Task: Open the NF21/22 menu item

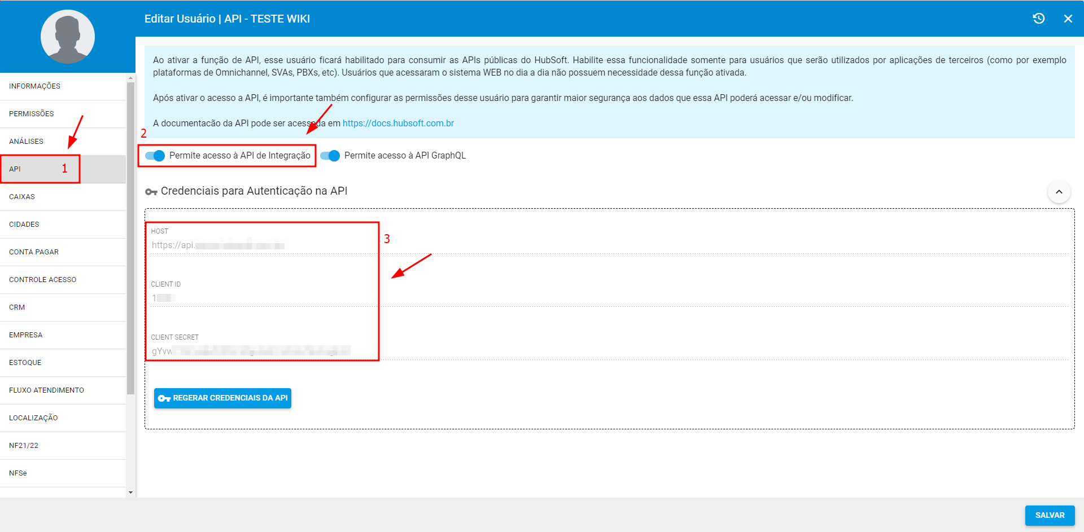Action: pos(63,446)
